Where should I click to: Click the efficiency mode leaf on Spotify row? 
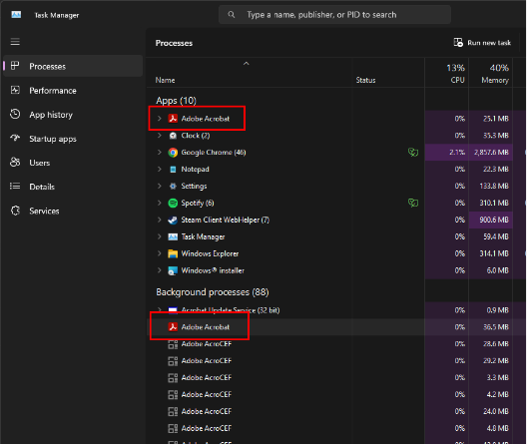click(413, 203)
